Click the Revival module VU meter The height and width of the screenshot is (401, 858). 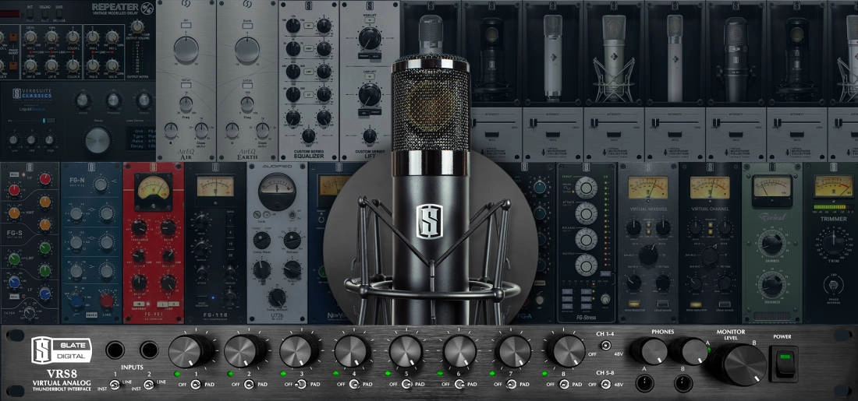pos(771,188)
